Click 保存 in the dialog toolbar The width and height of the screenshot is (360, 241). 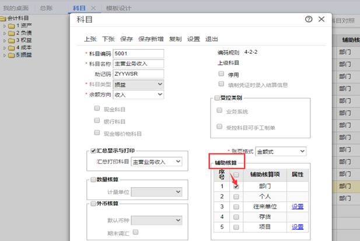coord(127,39)
